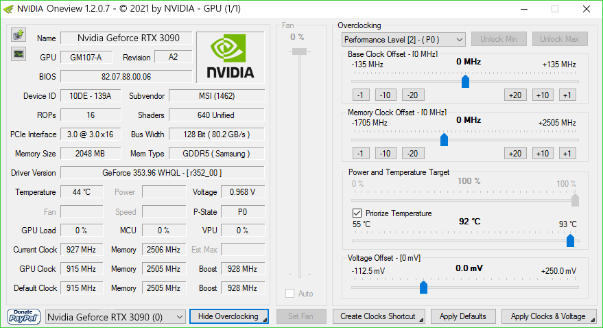
Task: Click Base Clock Offset -10 button
Action: click(x=386, y=95)
